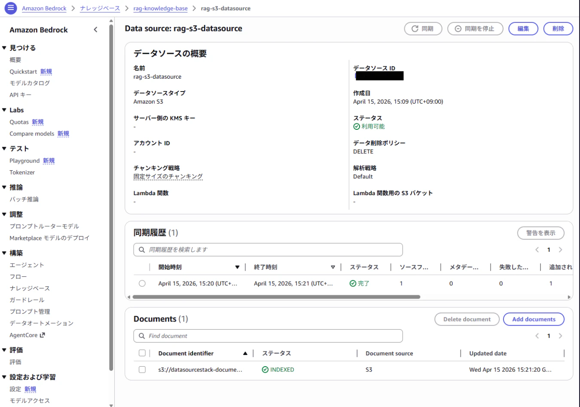Open Playground in the sidebar
The height and width of the screenshot is (407, 580).
24,161
